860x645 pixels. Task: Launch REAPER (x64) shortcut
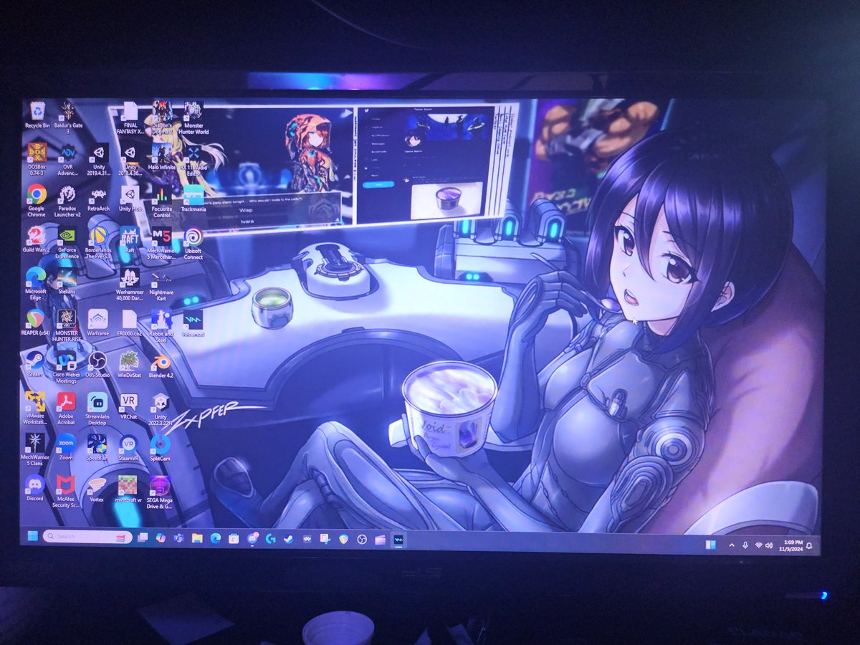click(x=35, y=322)
